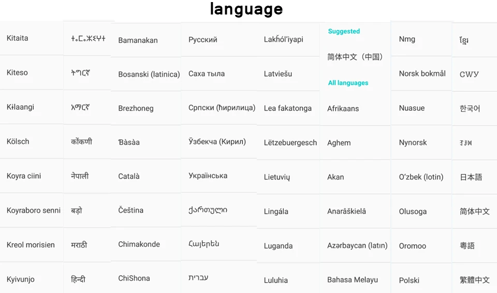
Task: Pick Lëtzebuergesch language entry
Action: [290, 143]
